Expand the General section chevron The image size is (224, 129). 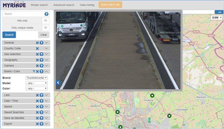coord(46,43)
